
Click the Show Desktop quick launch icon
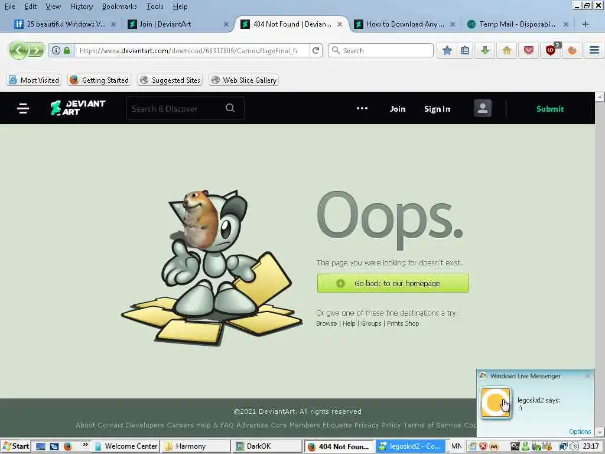point(41,447)
